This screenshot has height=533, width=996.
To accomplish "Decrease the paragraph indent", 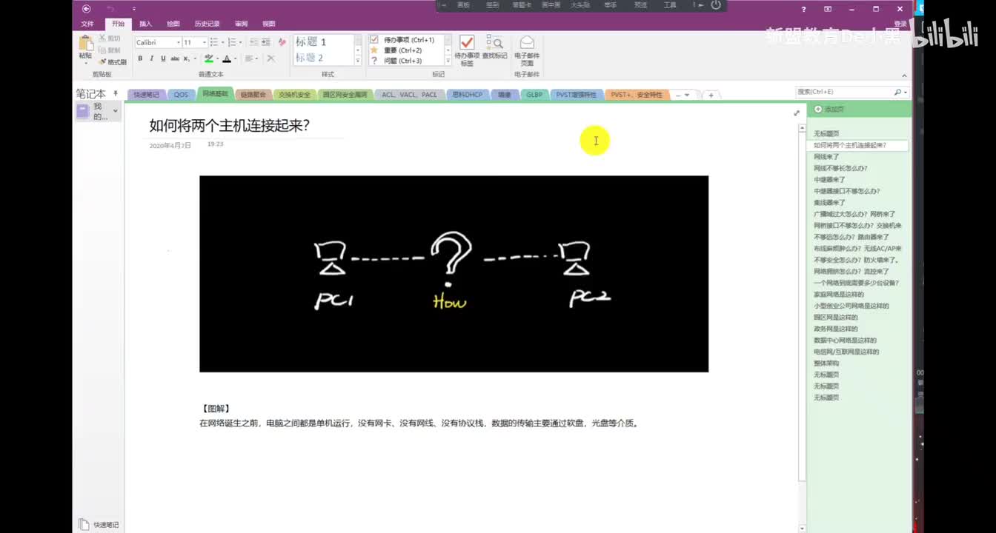I will tap(254, 42).
